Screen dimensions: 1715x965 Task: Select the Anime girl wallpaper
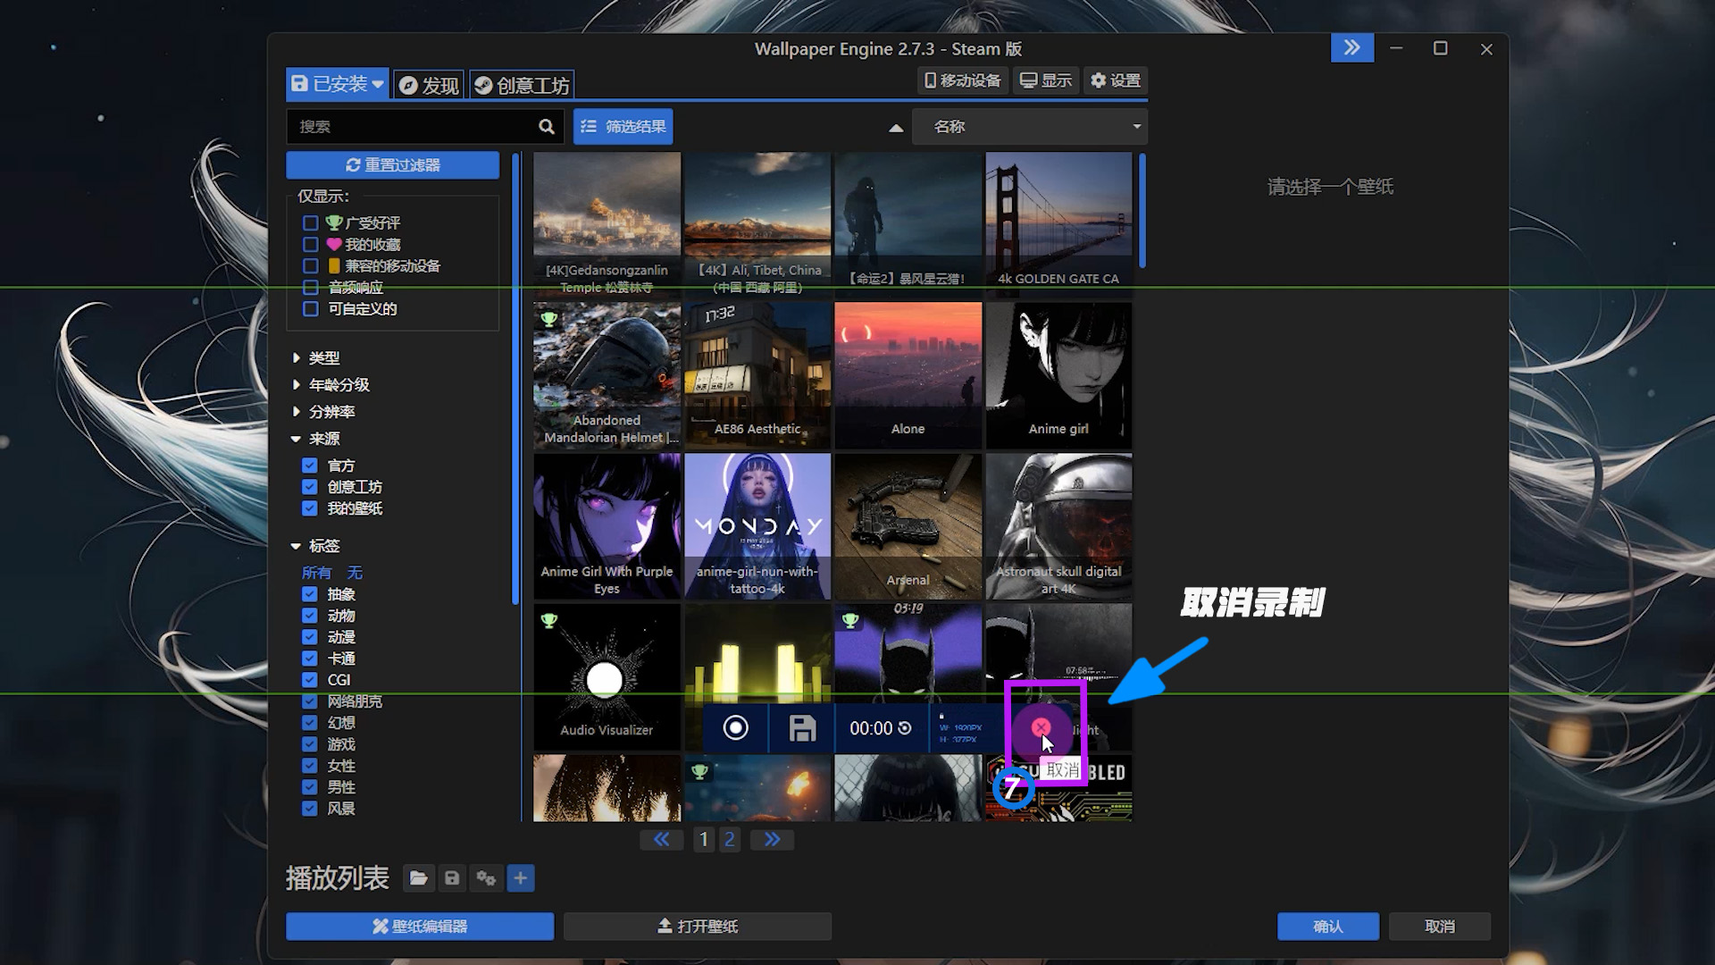[x=1058, y=374]
